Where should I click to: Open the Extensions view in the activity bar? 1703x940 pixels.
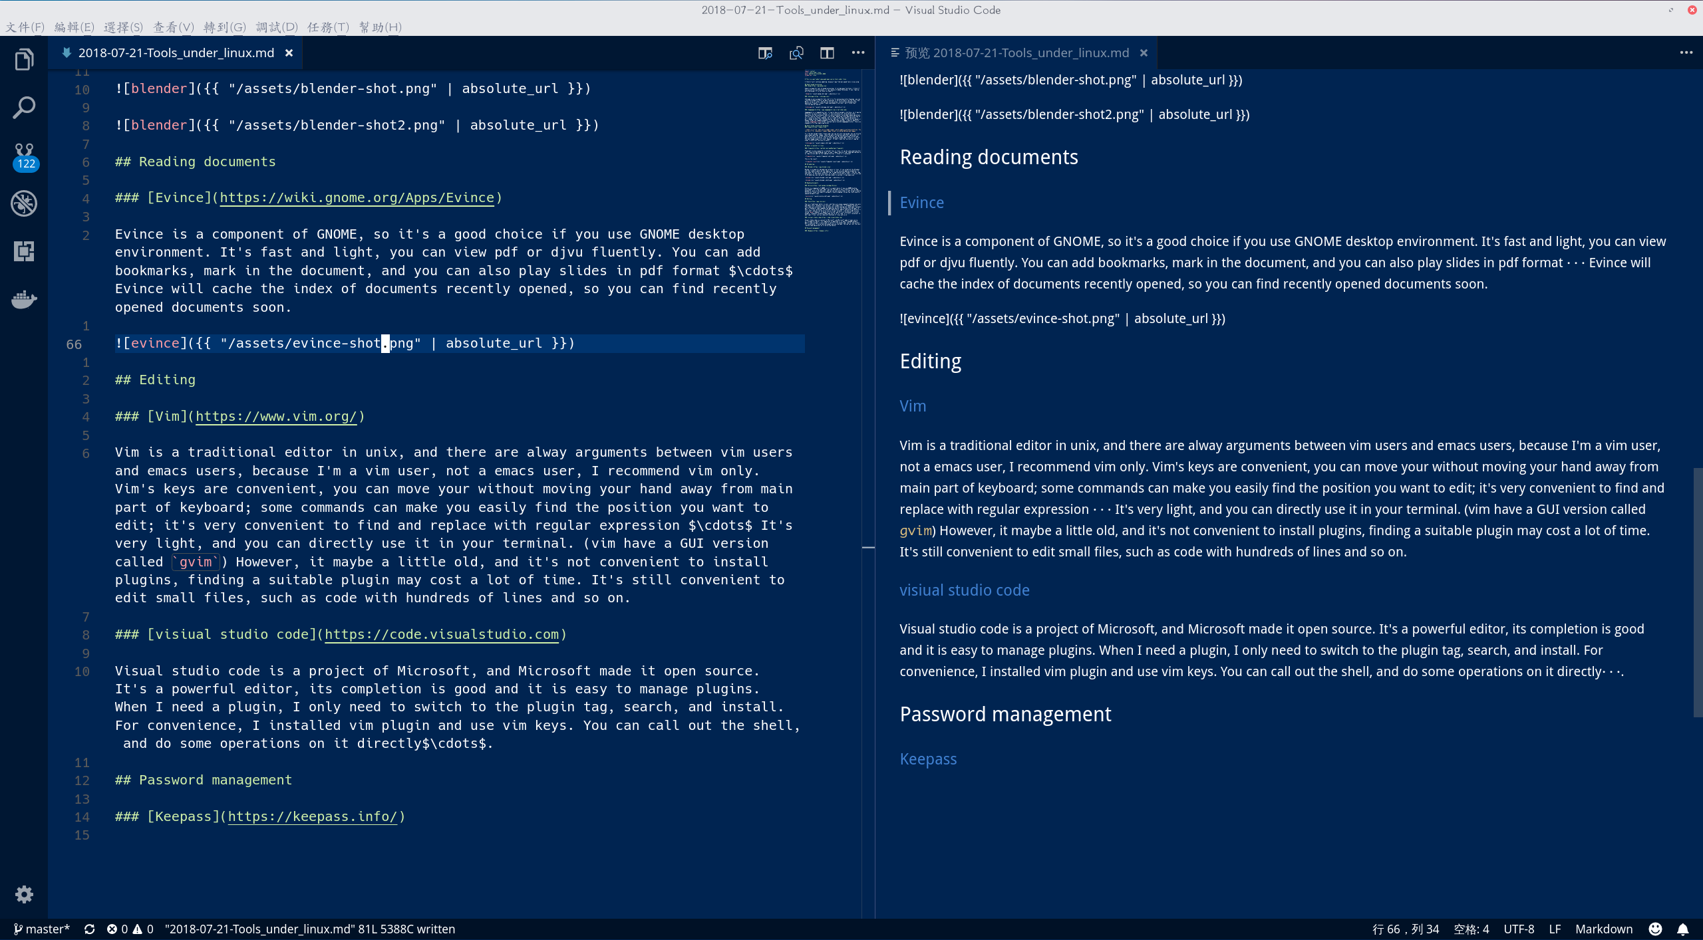pos(24,251)
